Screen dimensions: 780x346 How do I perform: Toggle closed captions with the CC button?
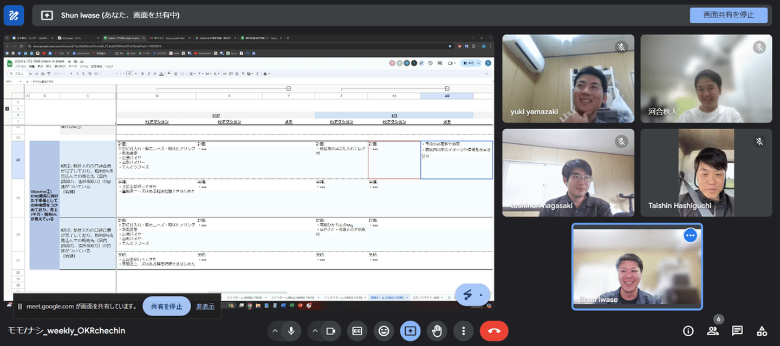pyautogui.click(x=357, y=331)
